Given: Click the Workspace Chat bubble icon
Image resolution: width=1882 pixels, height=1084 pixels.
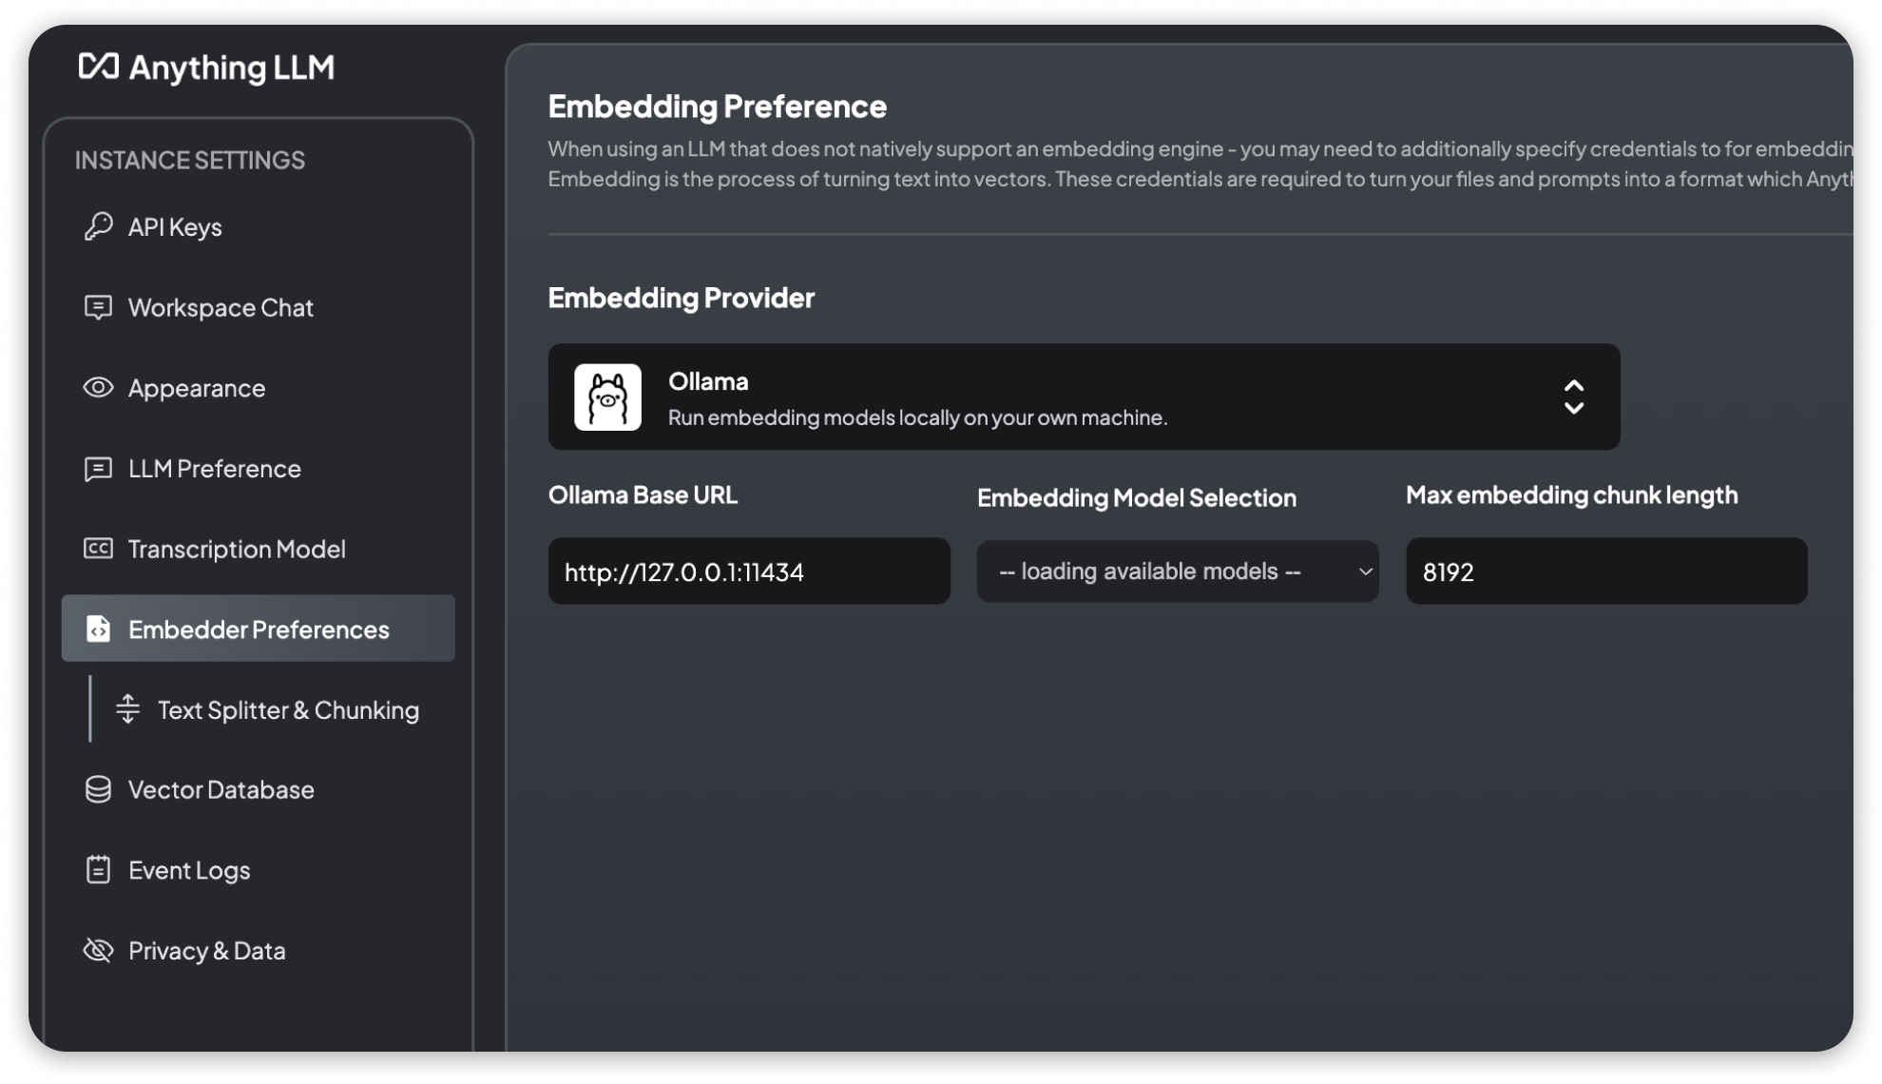Looking at the screenshot, I should (98, 307).
